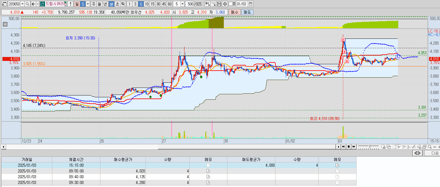Toggle the D checkbox next to date field

pyautogui.click(x=231, y=4)
